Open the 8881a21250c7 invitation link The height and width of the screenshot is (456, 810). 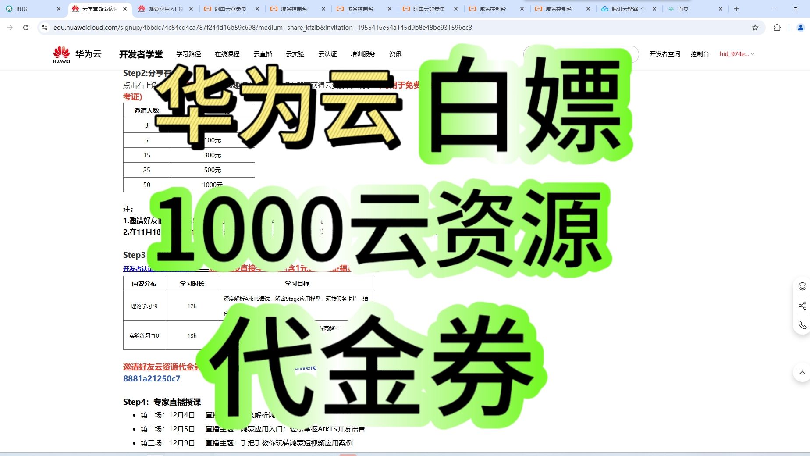(151, 378)
